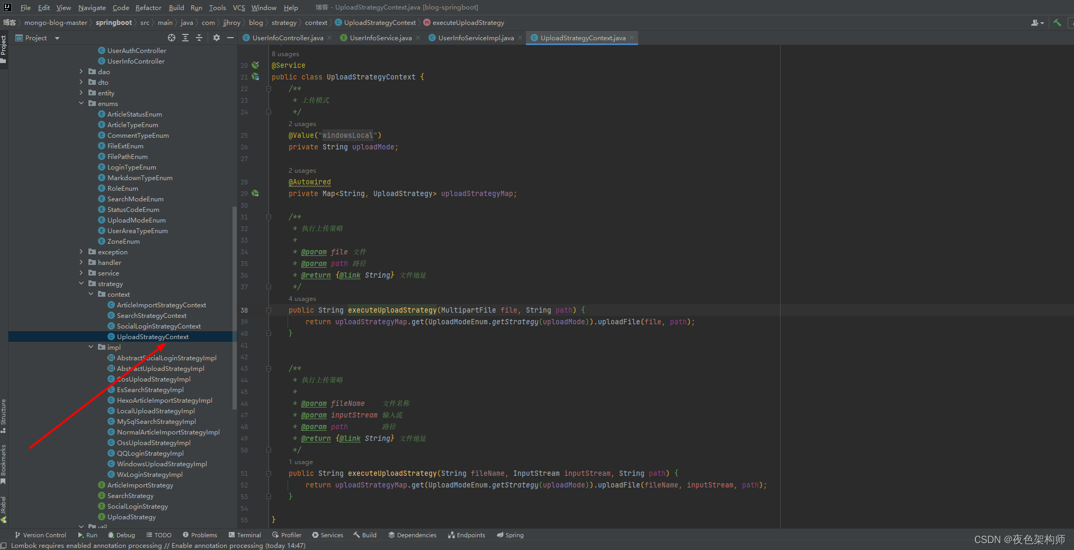Close the UserInfoController.java tab

[x=329, y=38]
